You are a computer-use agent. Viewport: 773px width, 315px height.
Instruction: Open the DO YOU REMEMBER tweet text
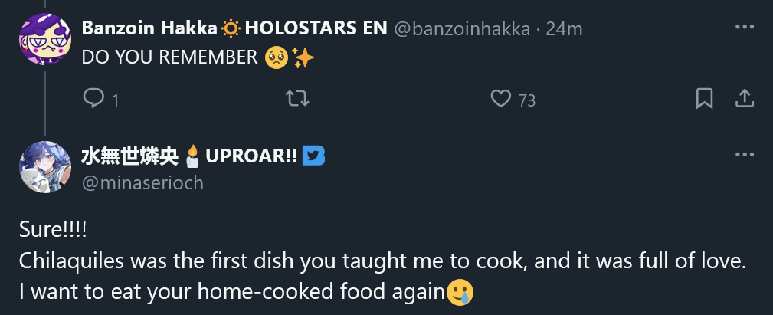click(169, 58)
